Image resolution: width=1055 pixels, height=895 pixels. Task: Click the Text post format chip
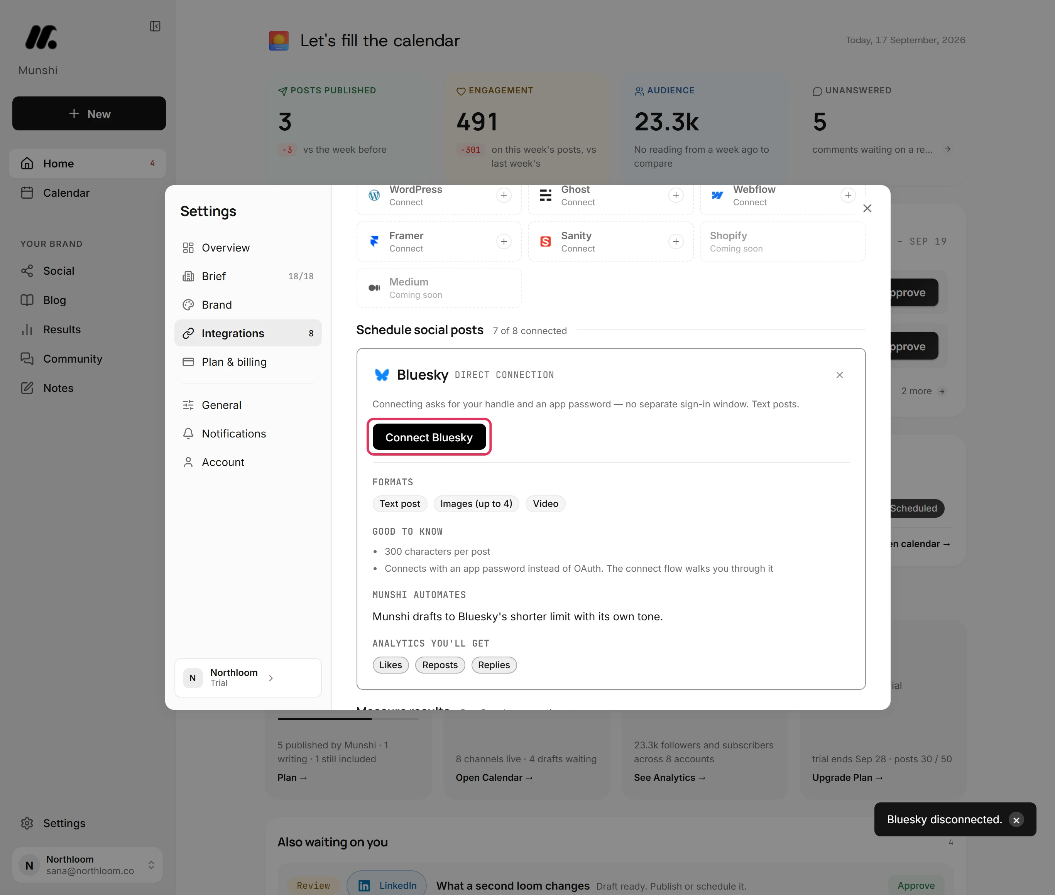tap(399, 504)
